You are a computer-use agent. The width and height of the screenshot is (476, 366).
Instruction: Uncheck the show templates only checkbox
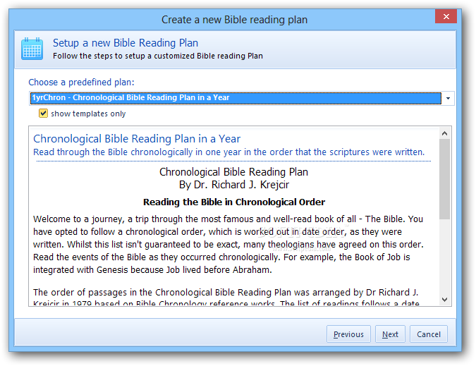click(x=43, y=114)
